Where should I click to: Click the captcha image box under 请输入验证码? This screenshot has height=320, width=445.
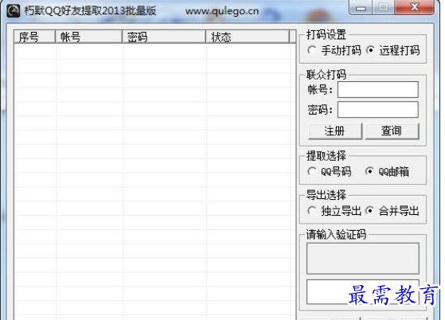(x=363, y=258)
